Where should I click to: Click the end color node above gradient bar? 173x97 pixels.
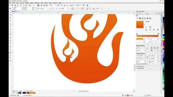pos(158,34)
